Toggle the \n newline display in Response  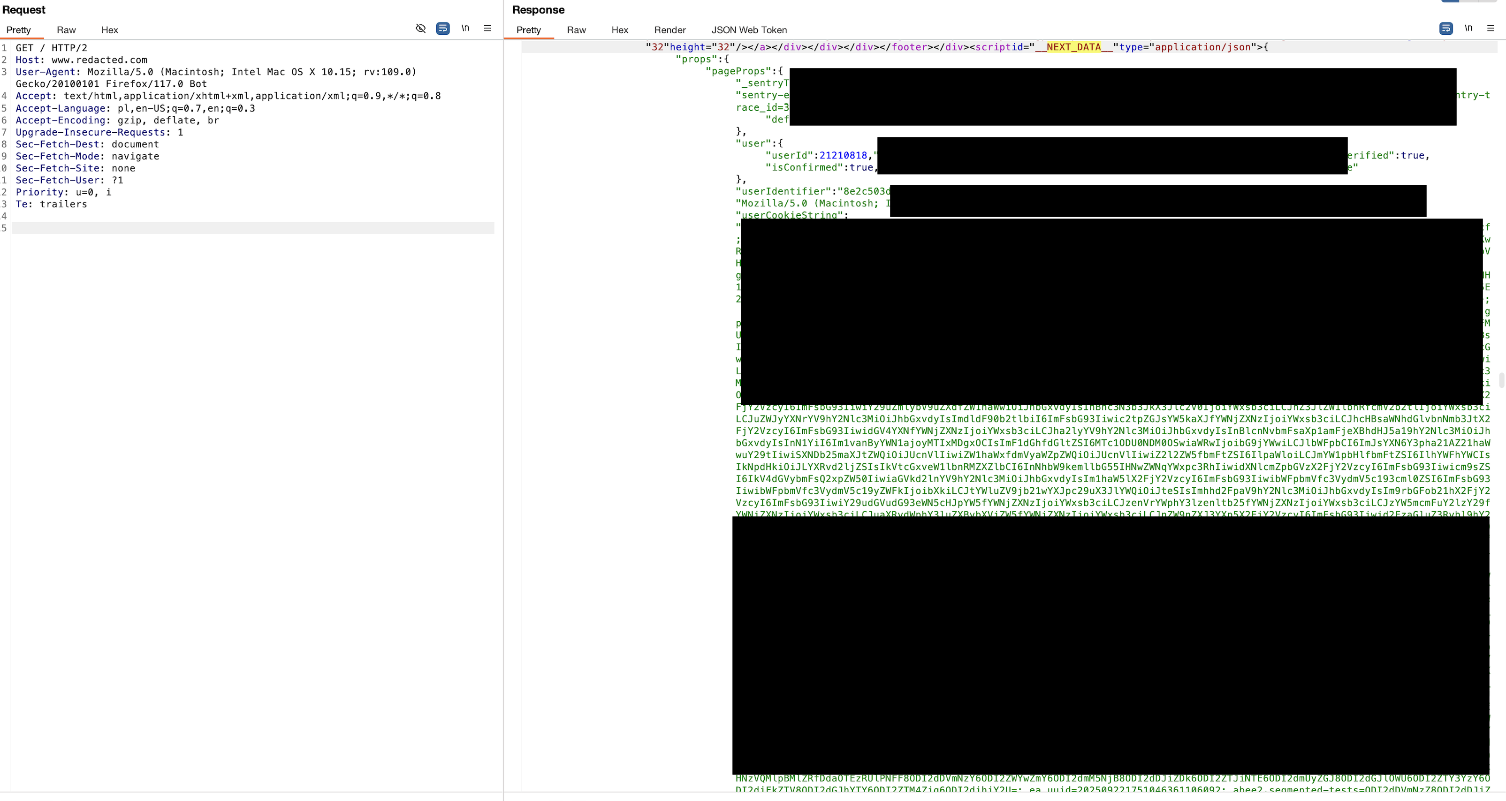(1468, 28)
